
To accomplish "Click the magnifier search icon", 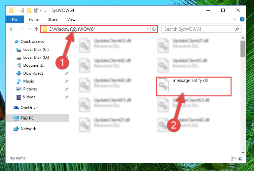I will click(237, 29).
